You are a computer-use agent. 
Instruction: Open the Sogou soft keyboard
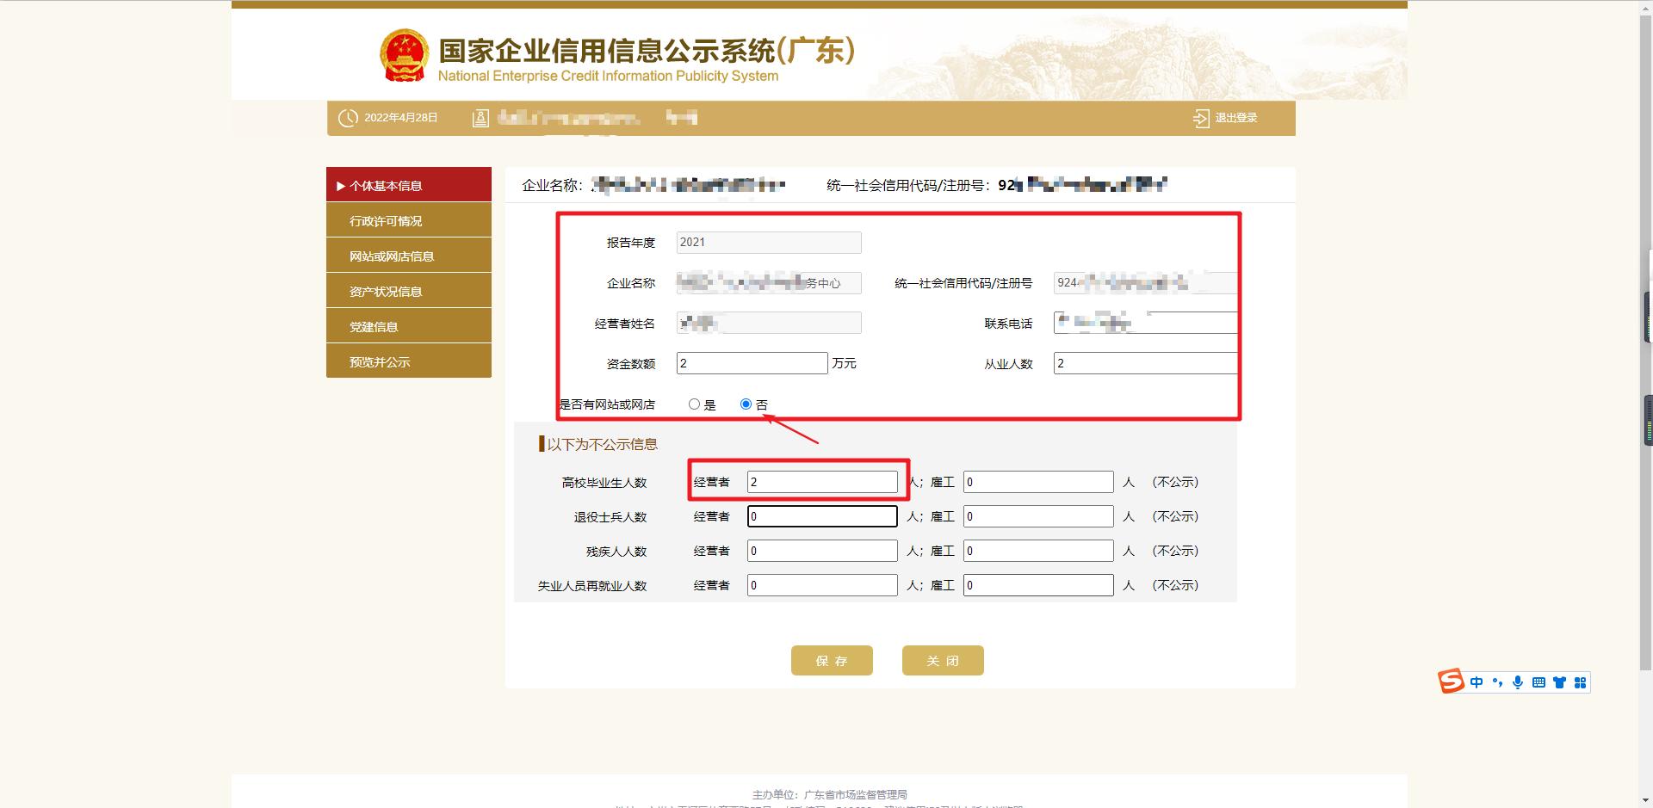click(1539, 682)
